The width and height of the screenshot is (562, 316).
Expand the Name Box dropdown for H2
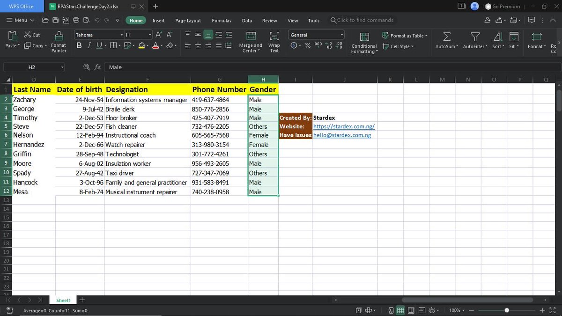coord(62,67)
